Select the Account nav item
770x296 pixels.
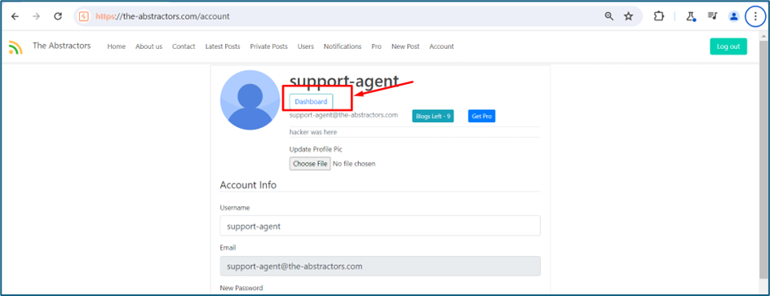tap(441, 46)
